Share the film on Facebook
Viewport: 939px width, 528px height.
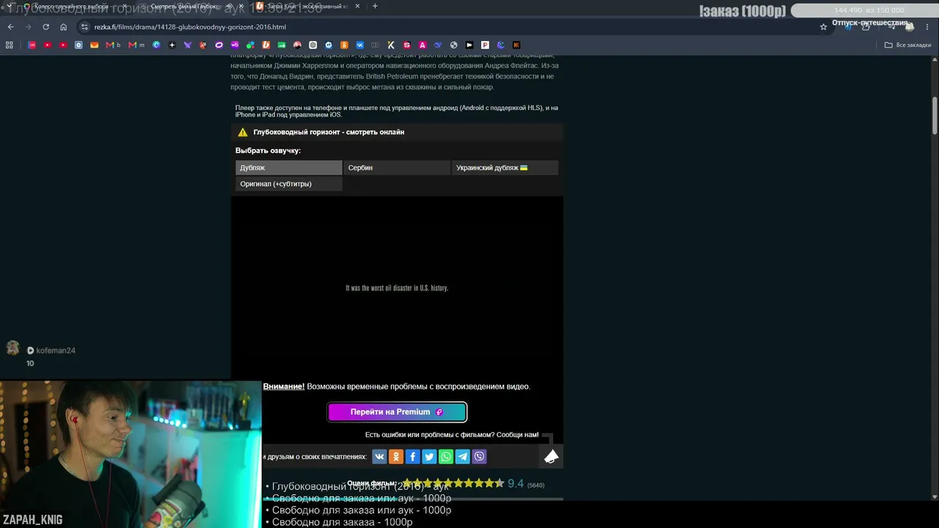coord(413,457)
